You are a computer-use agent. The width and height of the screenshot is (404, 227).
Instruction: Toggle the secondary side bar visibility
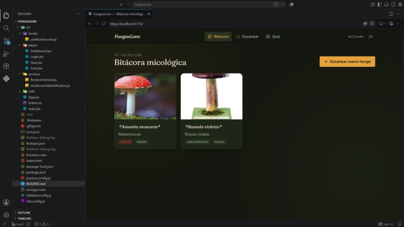[x=393, y=5]
